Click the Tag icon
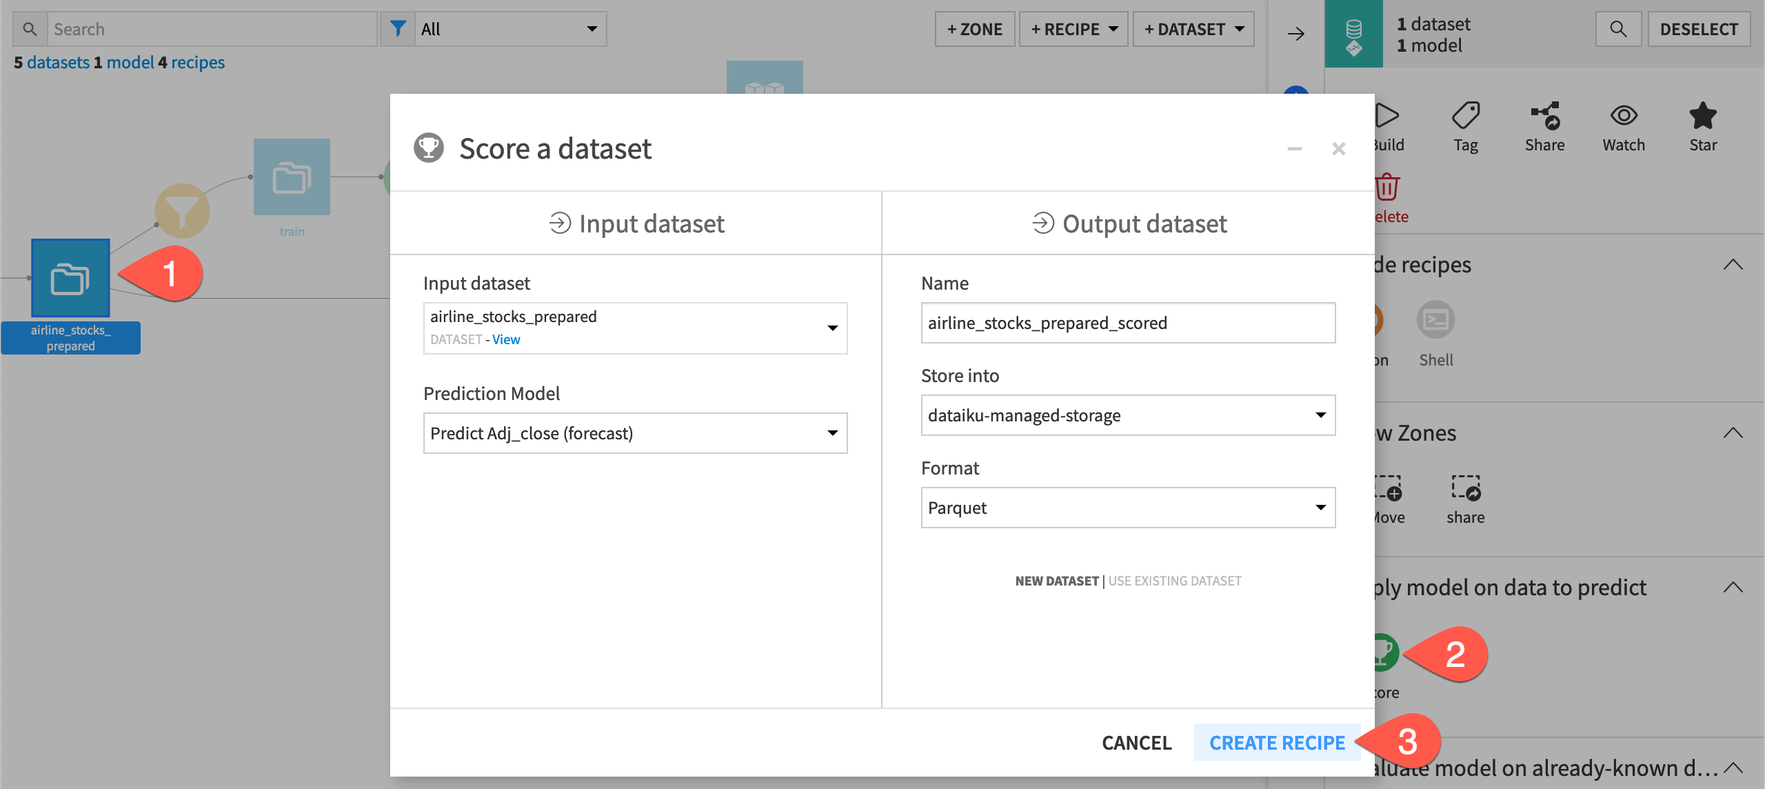1765x789 pixels. click(x=1466, y=116)
